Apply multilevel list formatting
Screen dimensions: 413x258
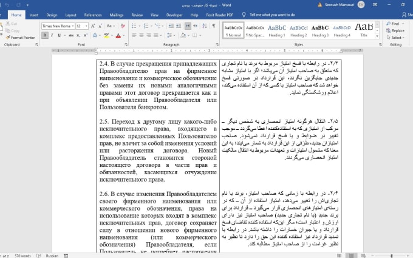click(158, 25)
